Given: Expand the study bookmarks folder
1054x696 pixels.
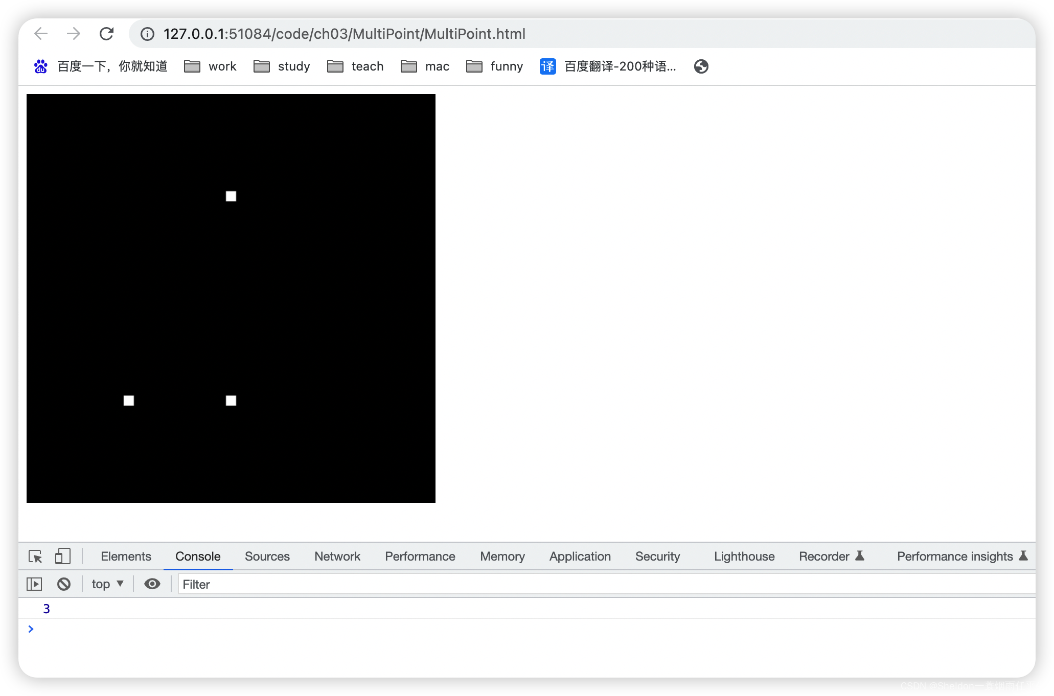Looking at the screenshot, I should coord(282,66).
